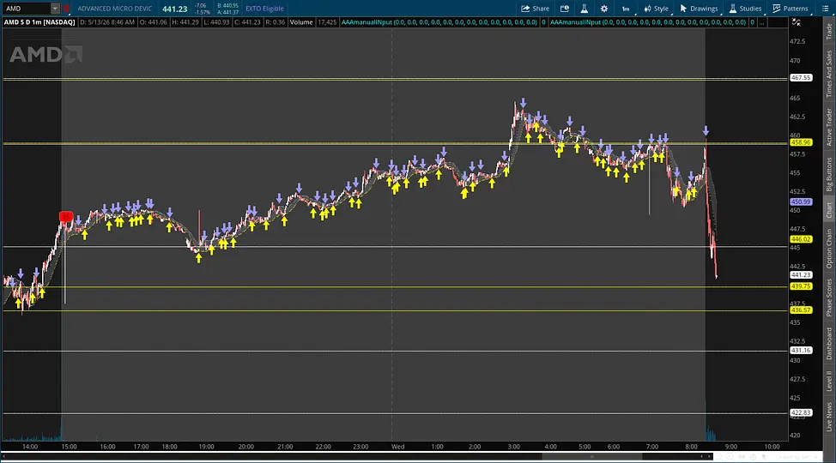This screenshot has width=836, height=463.
Task: Click the Wed date label on time axis
Action: tap(397, 447)
